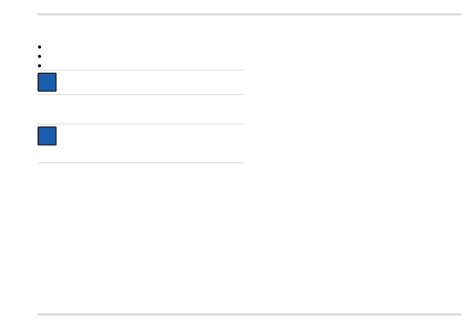Click the divider line above the lower blue square

pos(141,124)
